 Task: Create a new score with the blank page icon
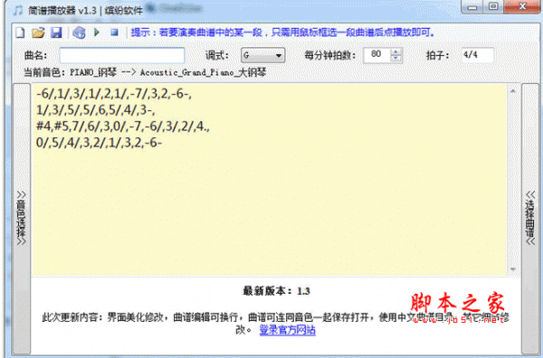[21, 33]
